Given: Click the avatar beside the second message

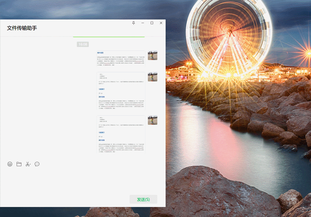Looking at the screenshot, I should tap(153, 77).
